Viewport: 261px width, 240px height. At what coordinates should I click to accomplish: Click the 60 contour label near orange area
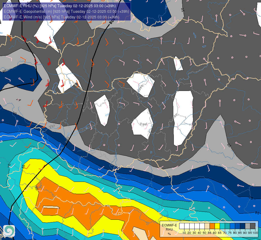[37, 188]
